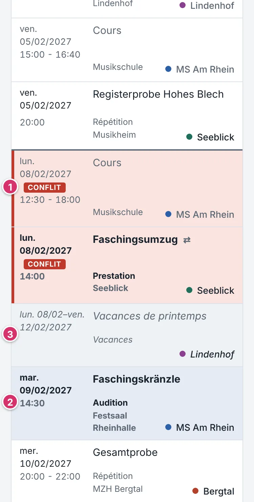Click annotation marker number 1
Image resolution: width=254 pixels, height=502 pixels.
pos(10,187)
